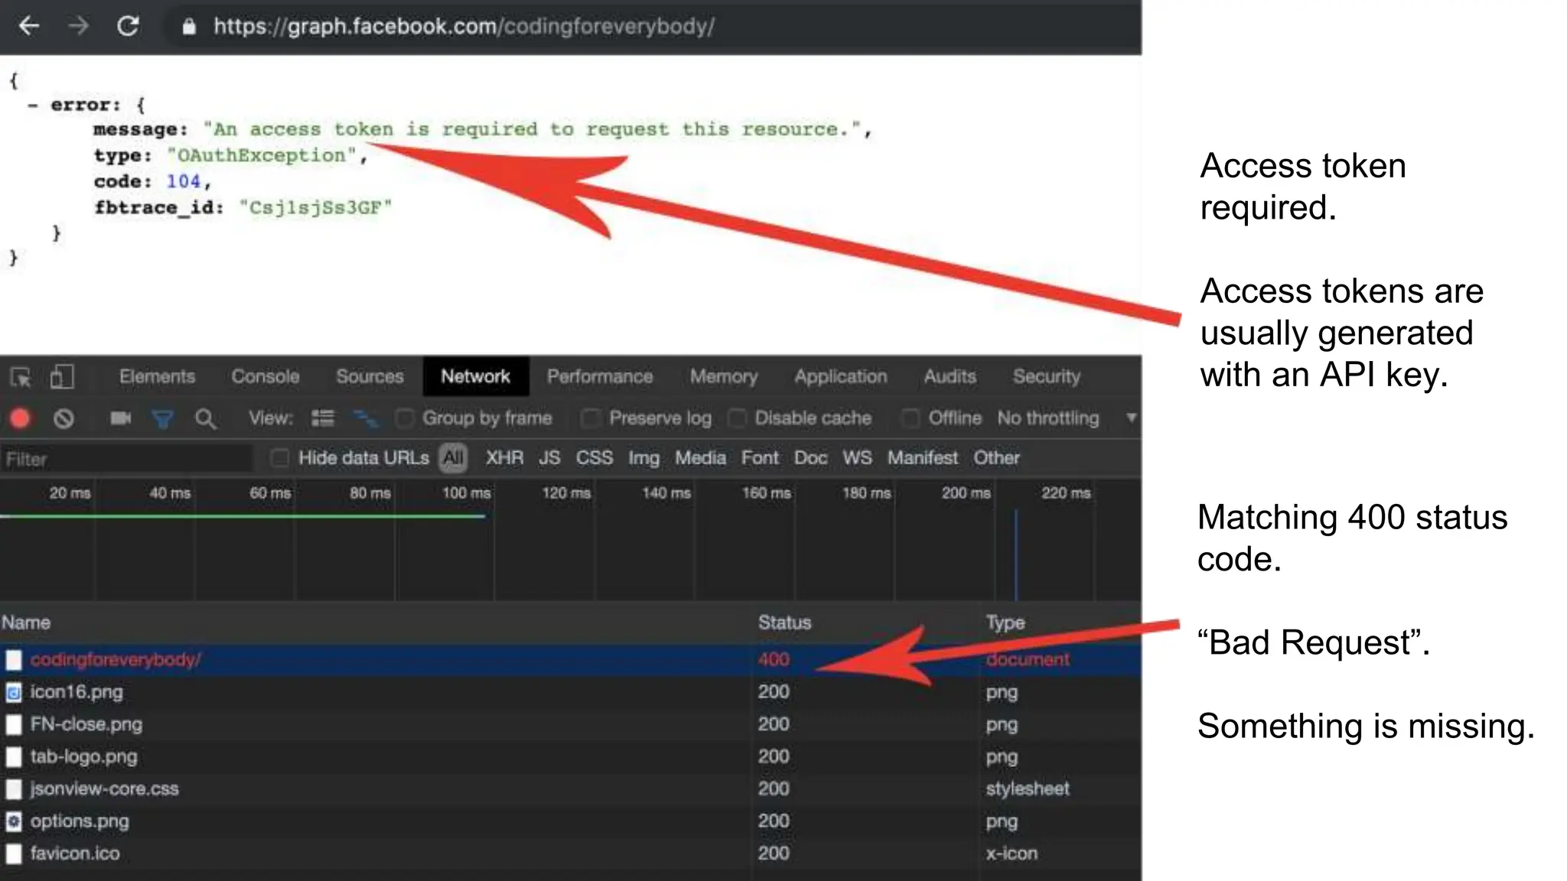Select the favicon.ico request
Screen dimensions: 1567x881
pyautogui.click(x=570, y=853)
